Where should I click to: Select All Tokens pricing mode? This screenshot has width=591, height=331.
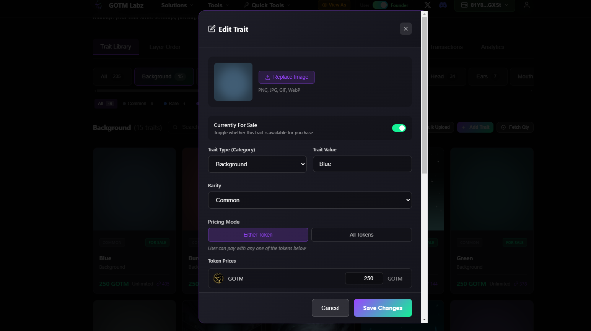click(x=361, y=235)
